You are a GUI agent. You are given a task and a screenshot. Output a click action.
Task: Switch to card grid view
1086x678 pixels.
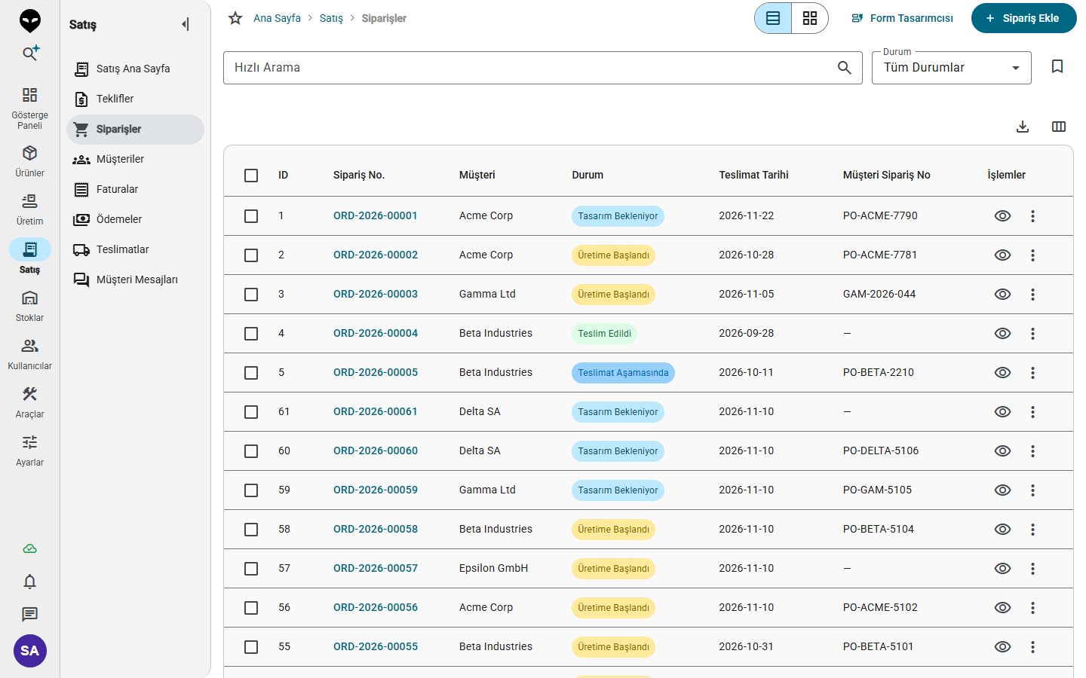(x=810, y=18)
